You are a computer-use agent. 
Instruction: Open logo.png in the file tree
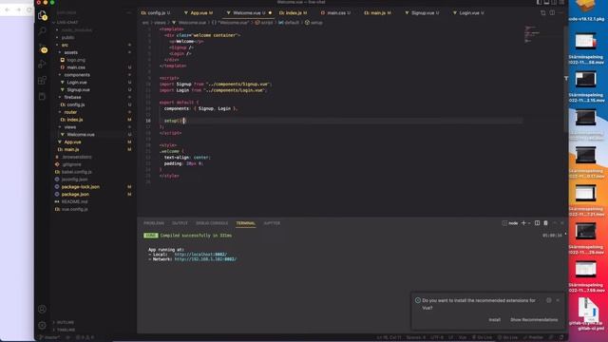click(x=76, y=60)
